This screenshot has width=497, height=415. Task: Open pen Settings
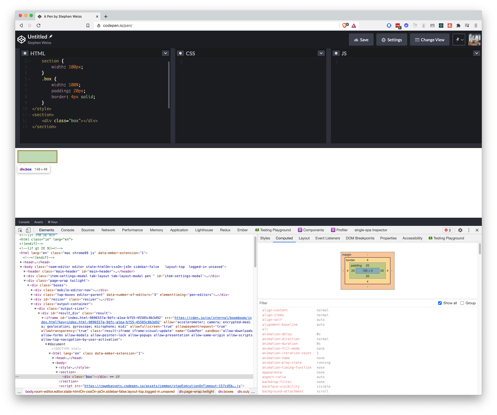(x=391, y=40)
